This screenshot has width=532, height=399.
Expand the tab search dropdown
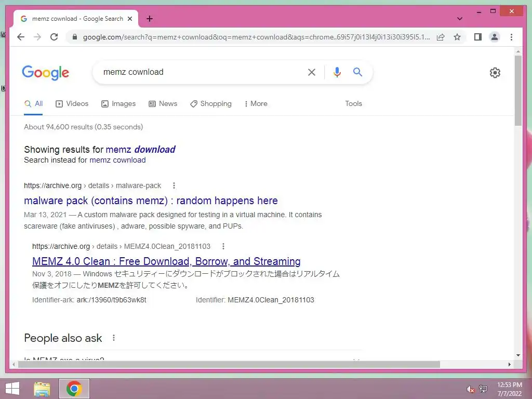coord(460,19)
